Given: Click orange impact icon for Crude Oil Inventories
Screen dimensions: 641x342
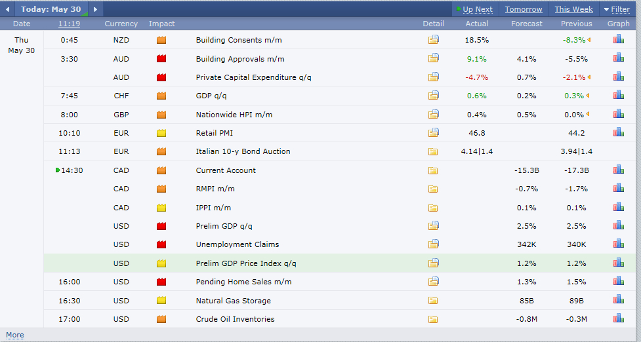Looking at the screenshot, I should 161,318.
